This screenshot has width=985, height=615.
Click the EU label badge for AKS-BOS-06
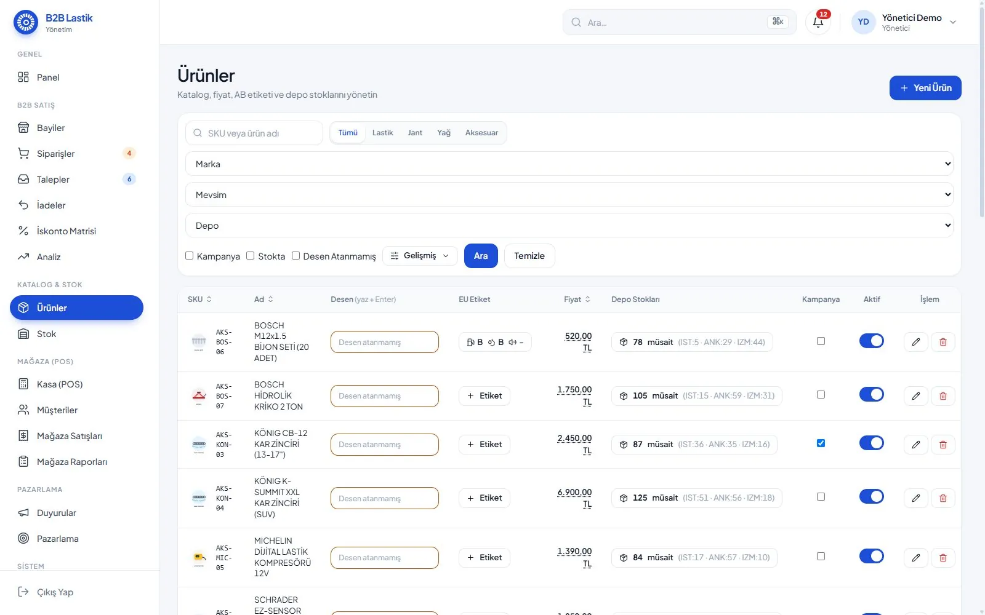495,342
